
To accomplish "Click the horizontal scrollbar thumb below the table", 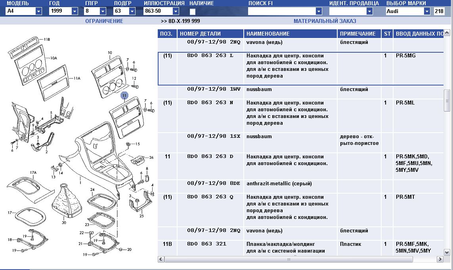I will (289, 259).
